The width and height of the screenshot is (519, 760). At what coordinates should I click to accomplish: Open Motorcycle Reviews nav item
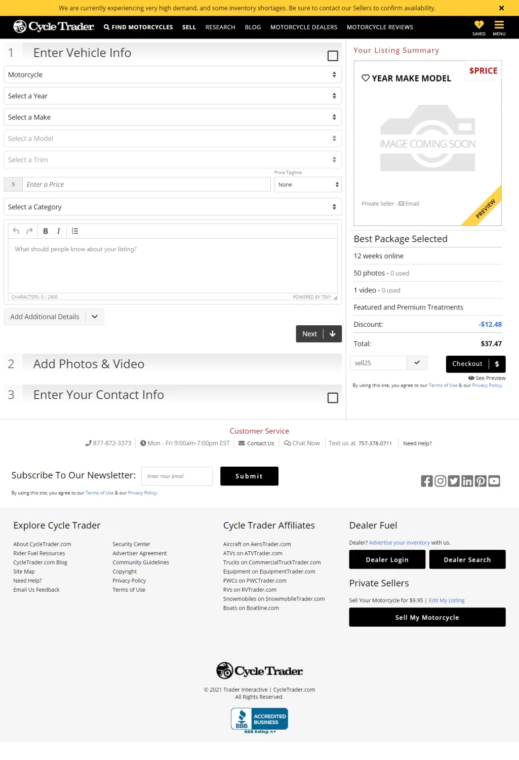[x=380, y=27]
